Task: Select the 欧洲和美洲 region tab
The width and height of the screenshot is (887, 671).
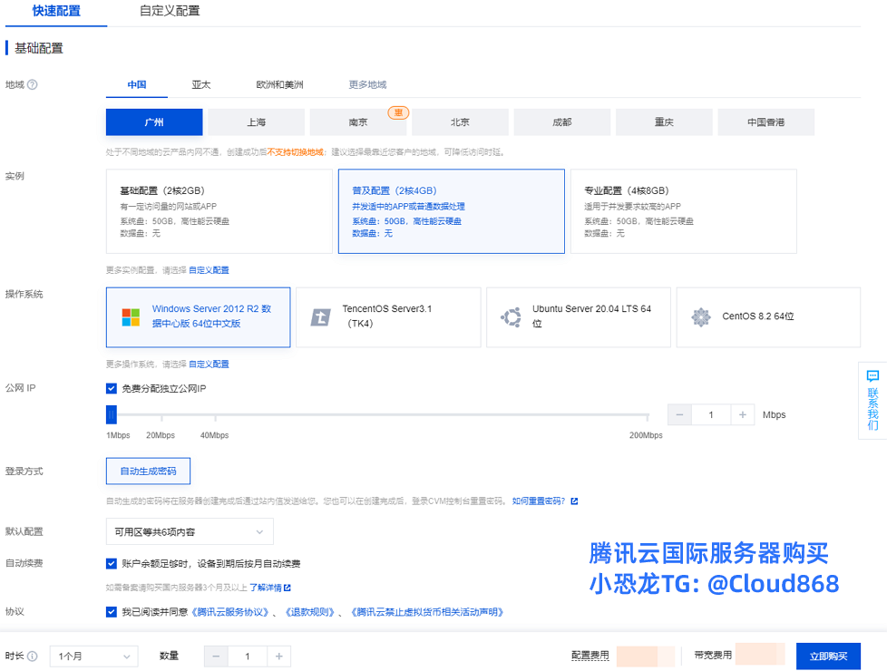Action: (279, 85)
